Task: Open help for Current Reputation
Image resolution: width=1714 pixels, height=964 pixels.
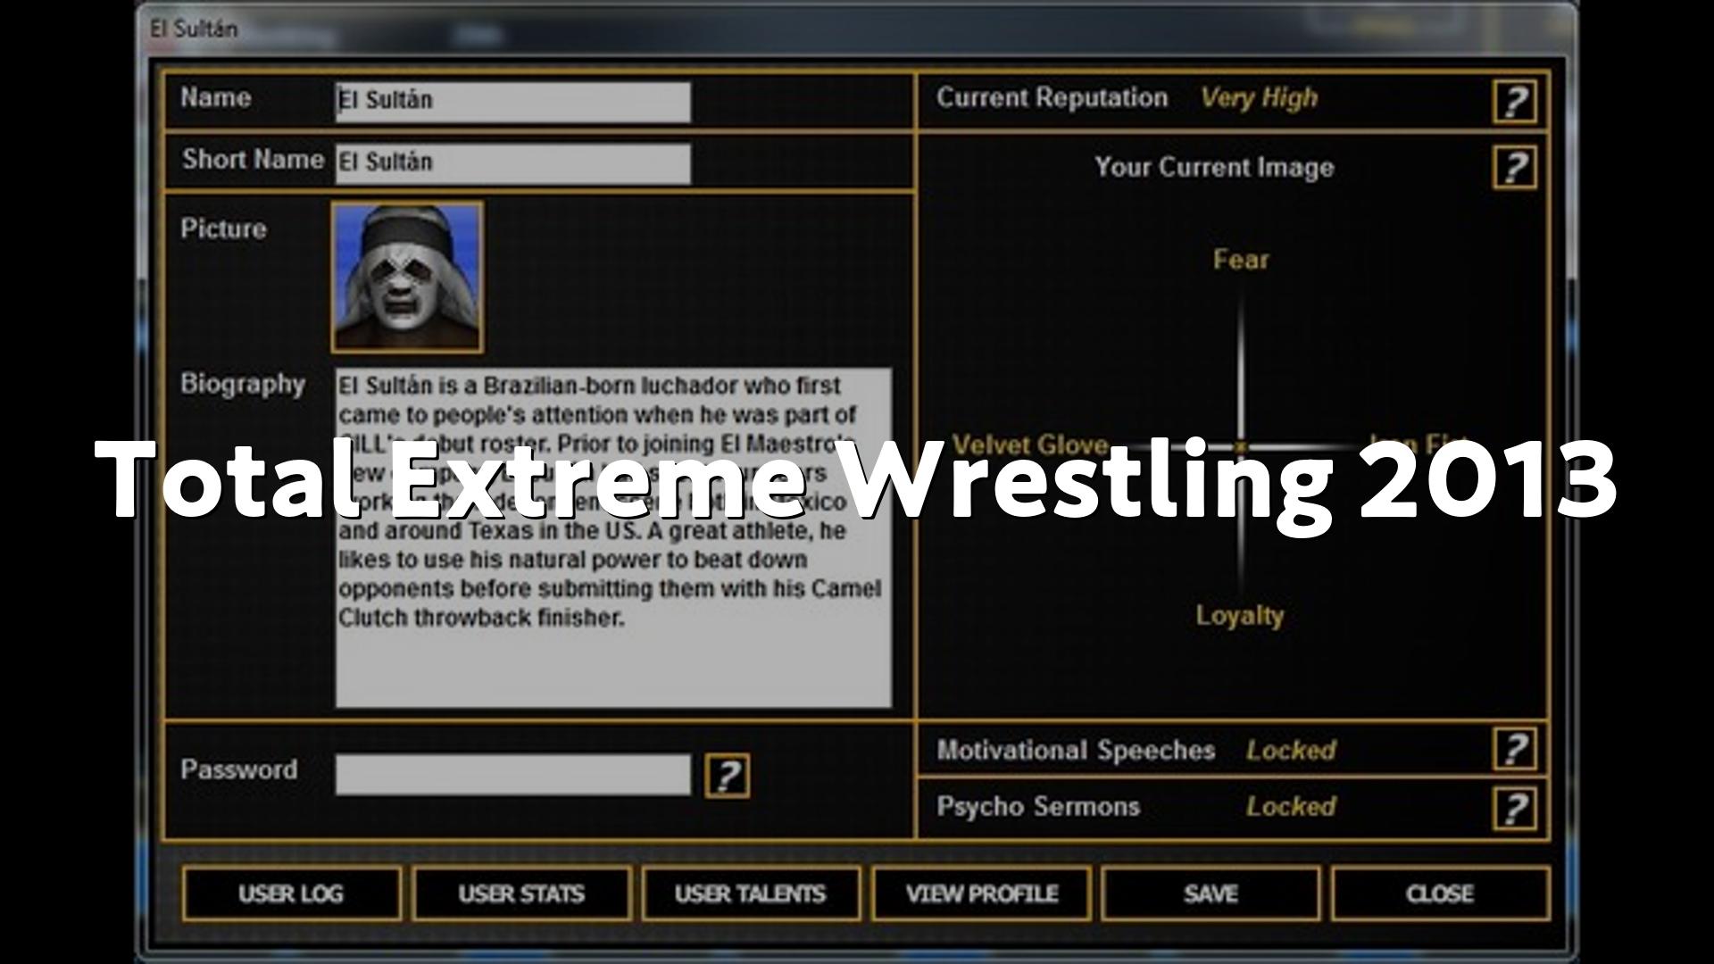Action: (x=1514, y=102)
